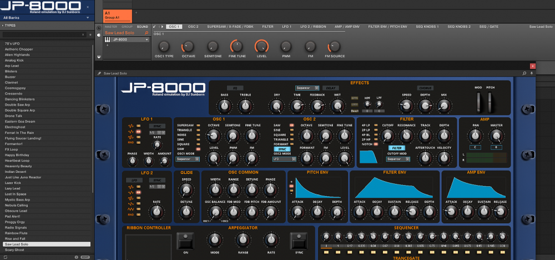
Task: Select the 4P LP filter type
Action: click(376, 126)
